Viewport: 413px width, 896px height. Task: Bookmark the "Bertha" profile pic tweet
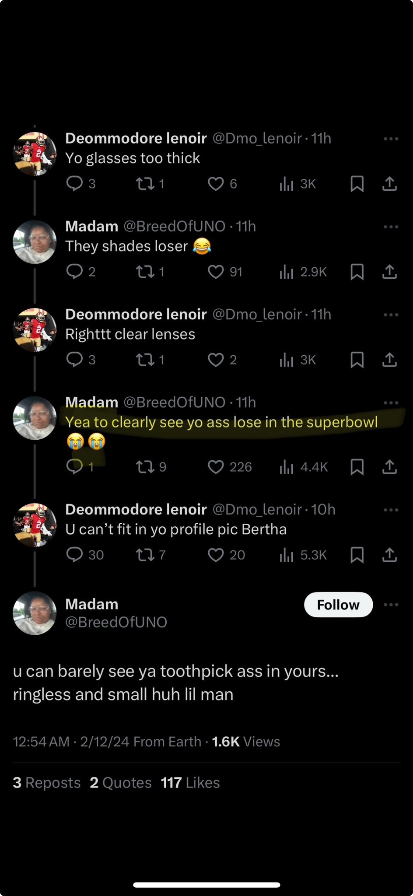[x=357, y=555]
